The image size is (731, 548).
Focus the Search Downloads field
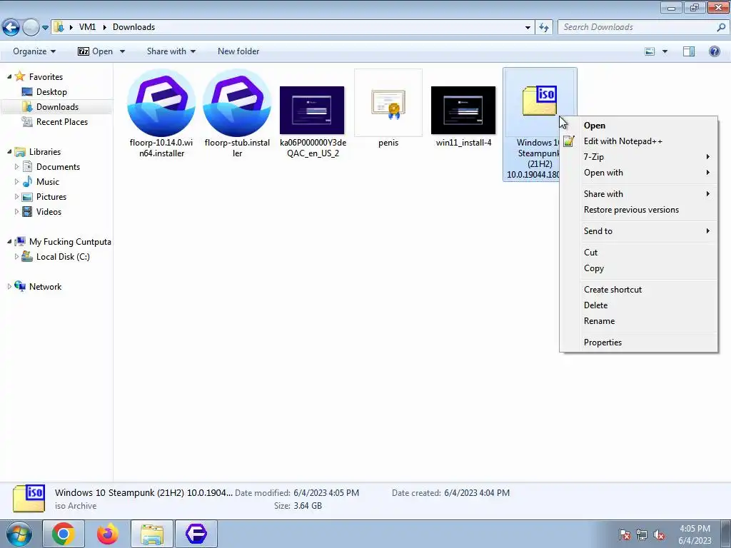(637, 27)
